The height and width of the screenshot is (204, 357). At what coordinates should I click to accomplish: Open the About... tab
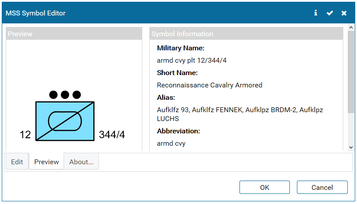[81, 162]
